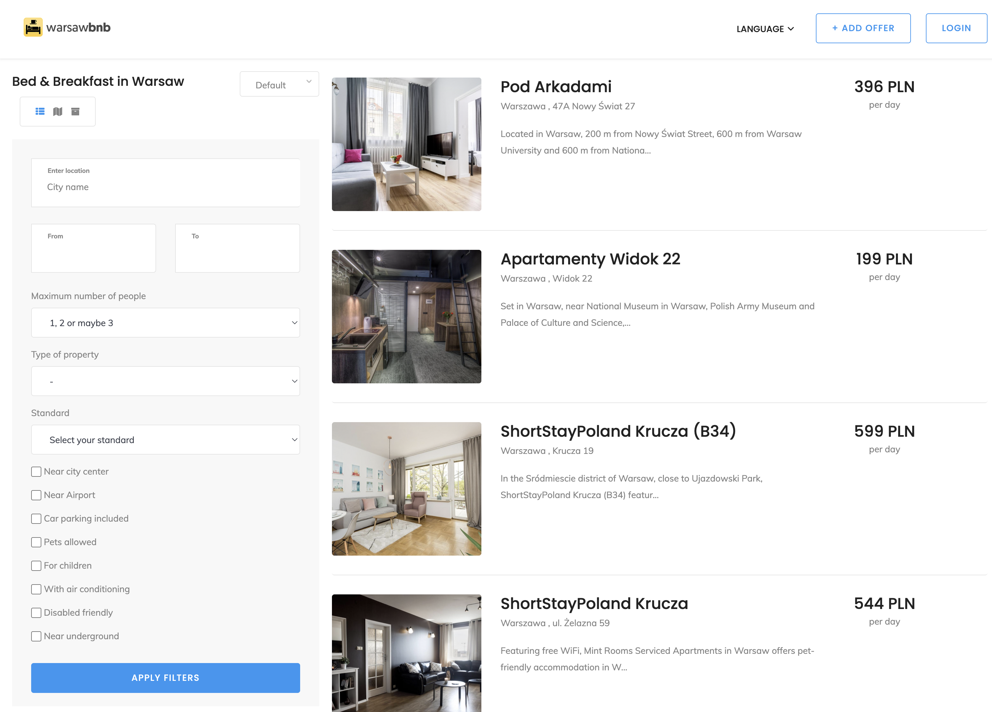Open the LANGUAGE menu

click(765, 29)
